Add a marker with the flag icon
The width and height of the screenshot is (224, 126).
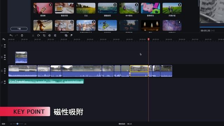coord(71,35)
